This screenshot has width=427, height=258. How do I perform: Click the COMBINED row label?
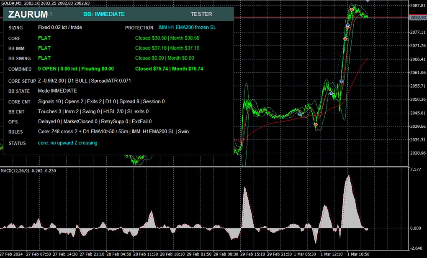pyautogui.click(x=20, y=69)
